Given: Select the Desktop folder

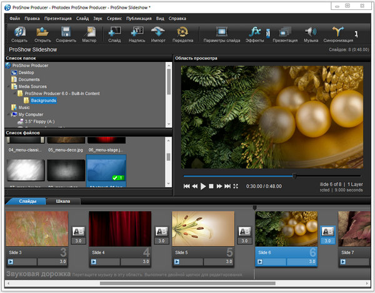Looking at the screenshot, I should coord(26,73).
